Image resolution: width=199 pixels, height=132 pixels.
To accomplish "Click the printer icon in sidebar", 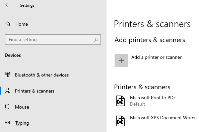I will 7,91.
